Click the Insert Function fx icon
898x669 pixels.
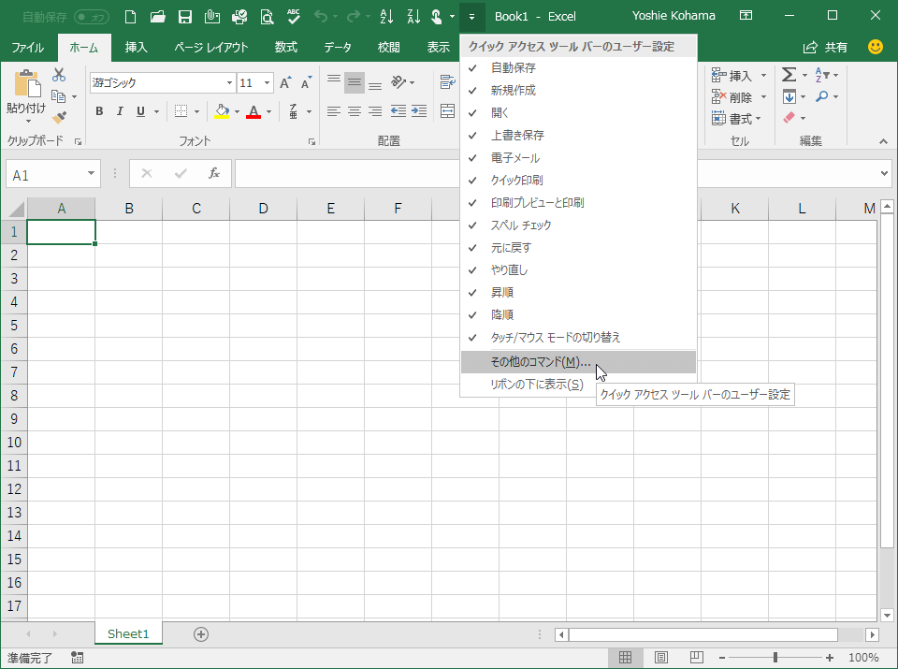click(213, 173)
